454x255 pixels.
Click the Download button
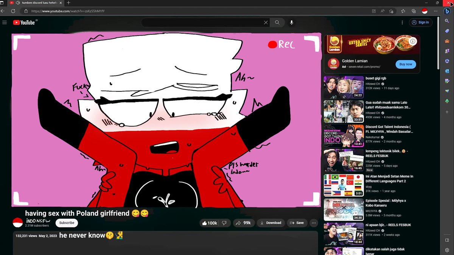coord(271,223)
